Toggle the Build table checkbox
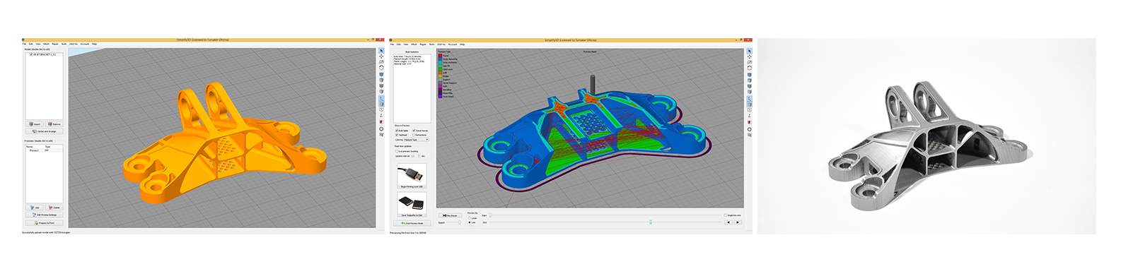The width and height of the screenshot is (1121, 269). [x=397, y=131]
